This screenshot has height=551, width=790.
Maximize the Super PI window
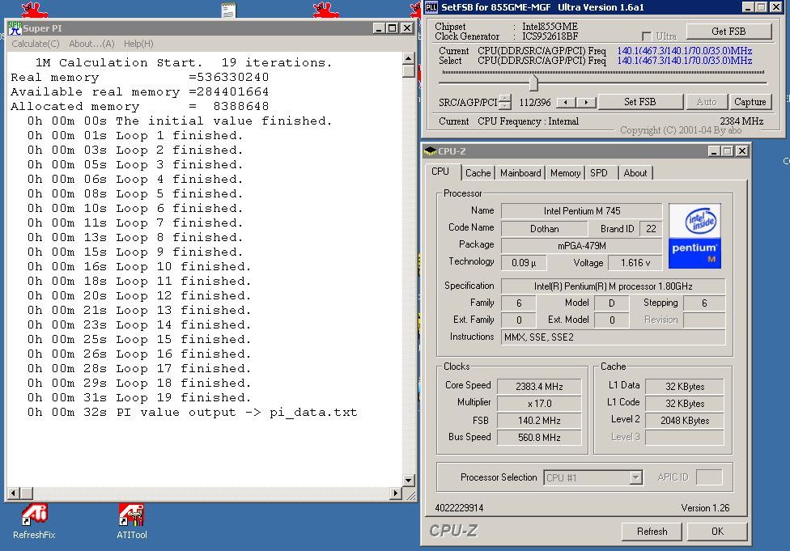[392, 28]
